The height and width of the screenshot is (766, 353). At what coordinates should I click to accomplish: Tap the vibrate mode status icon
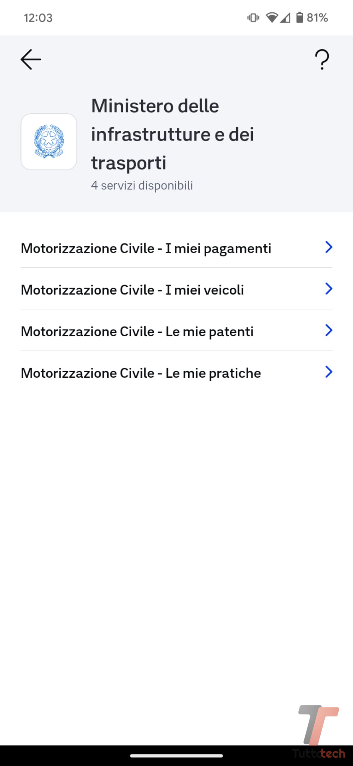click(253, 18)
